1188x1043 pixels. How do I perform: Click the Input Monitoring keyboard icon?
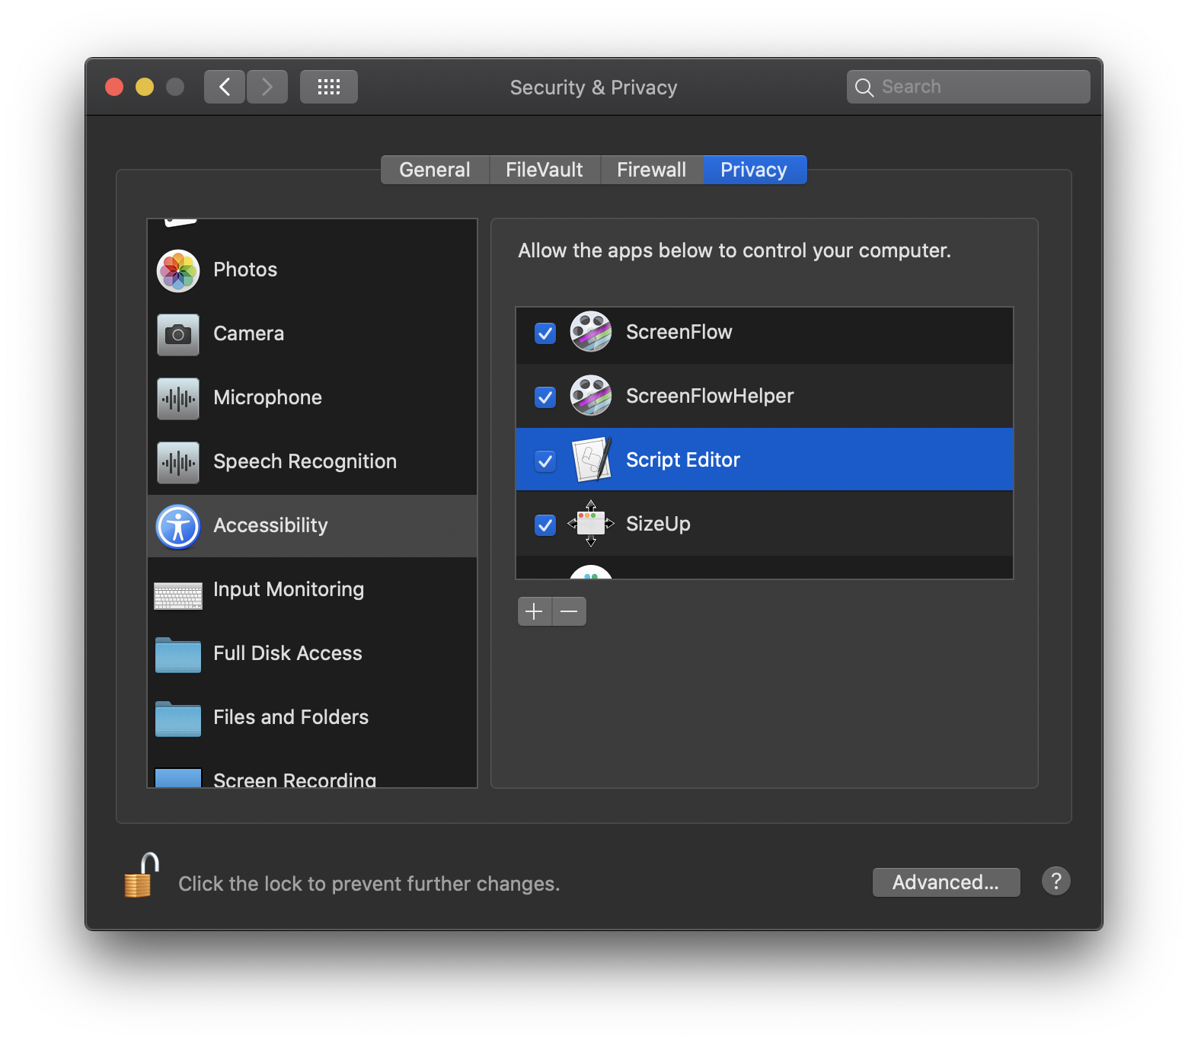178,596
